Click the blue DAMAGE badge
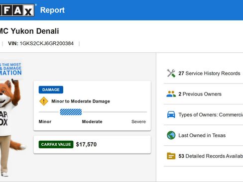The image size is (243, 182). (x=51, y=90)
